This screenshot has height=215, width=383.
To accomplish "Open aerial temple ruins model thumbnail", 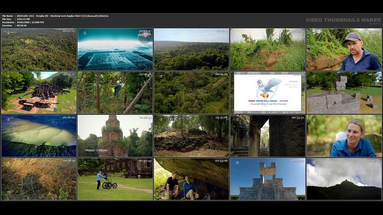I will coord(39,92).
